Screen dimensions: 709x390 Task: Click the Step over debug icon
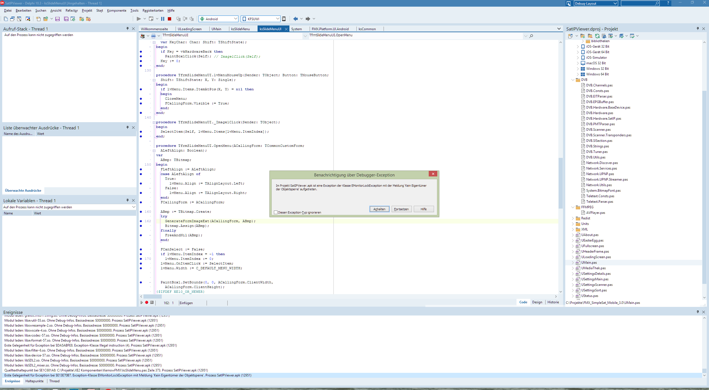point(185,19)
